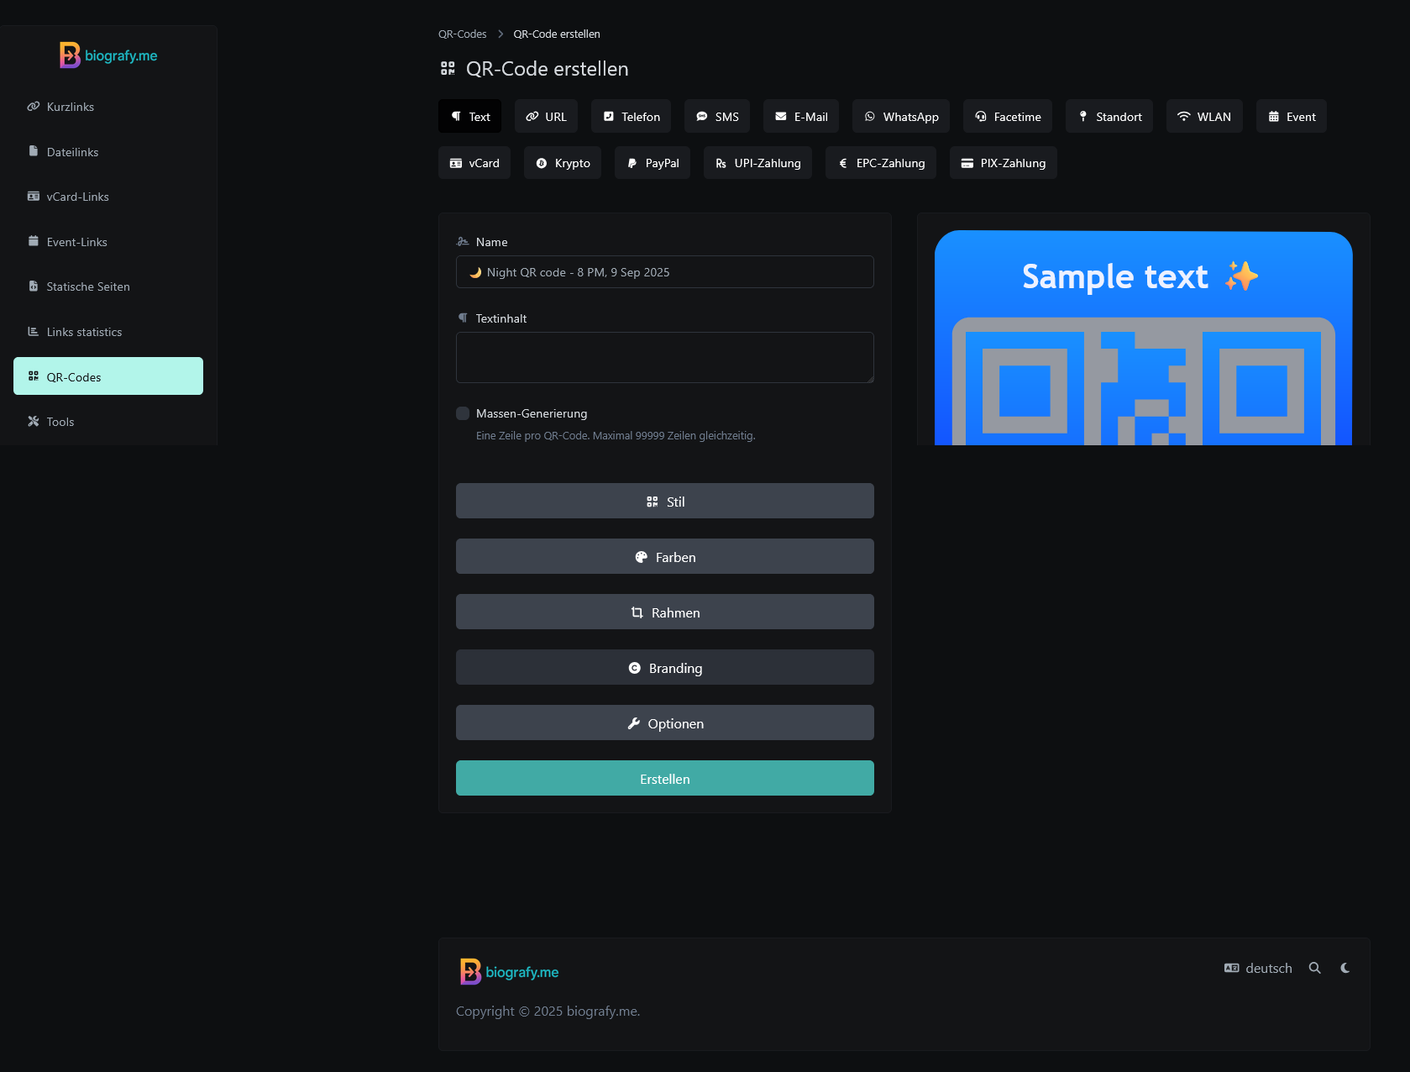
Task: Switch to PIX-Zahlung QR type
Action: coord(1004,162)
